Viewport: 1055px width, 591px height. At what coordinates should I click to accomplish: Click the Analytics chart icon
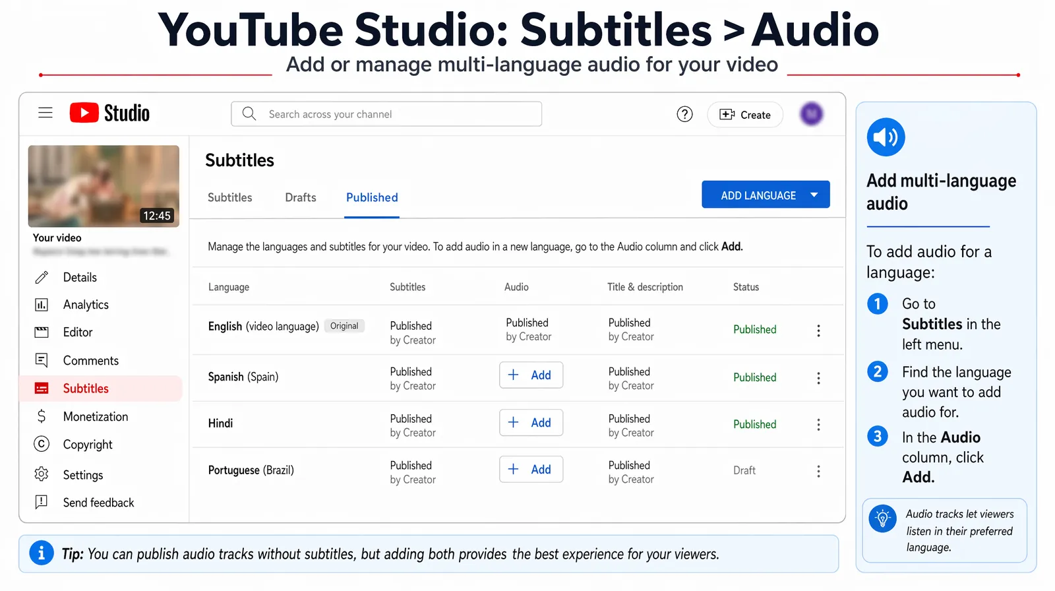point(42,305)
